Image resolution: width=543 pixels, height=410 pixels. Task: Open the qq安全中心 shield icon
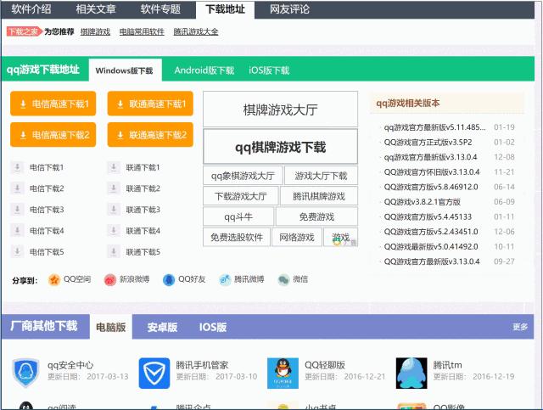click(x=25, y=373)
